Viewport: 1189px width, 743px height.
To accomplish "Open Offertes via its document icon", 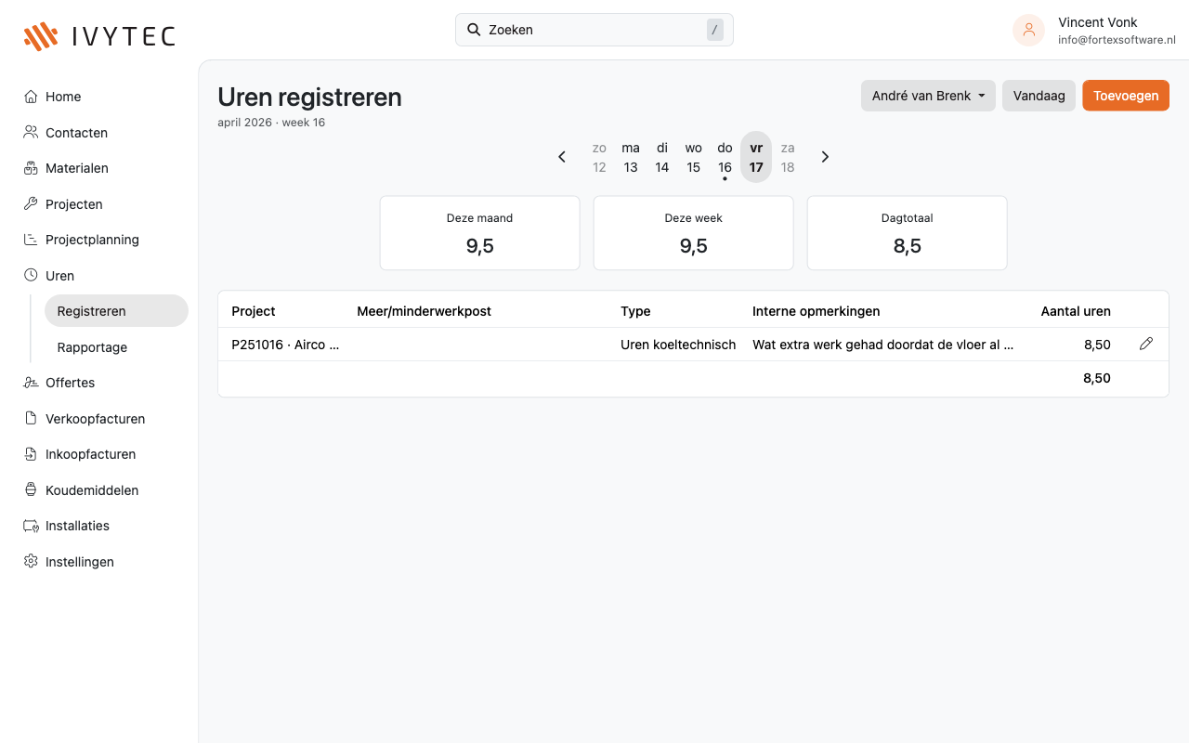I will (x=31, y=383).
